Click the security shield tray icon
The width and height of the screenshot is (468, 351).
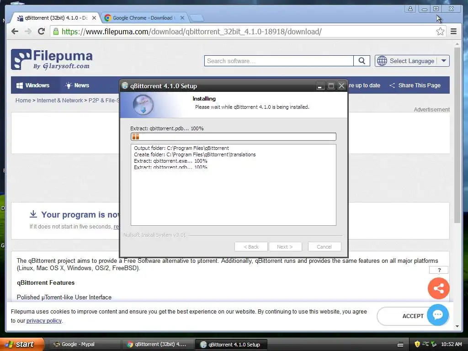(x=417, y=344)
